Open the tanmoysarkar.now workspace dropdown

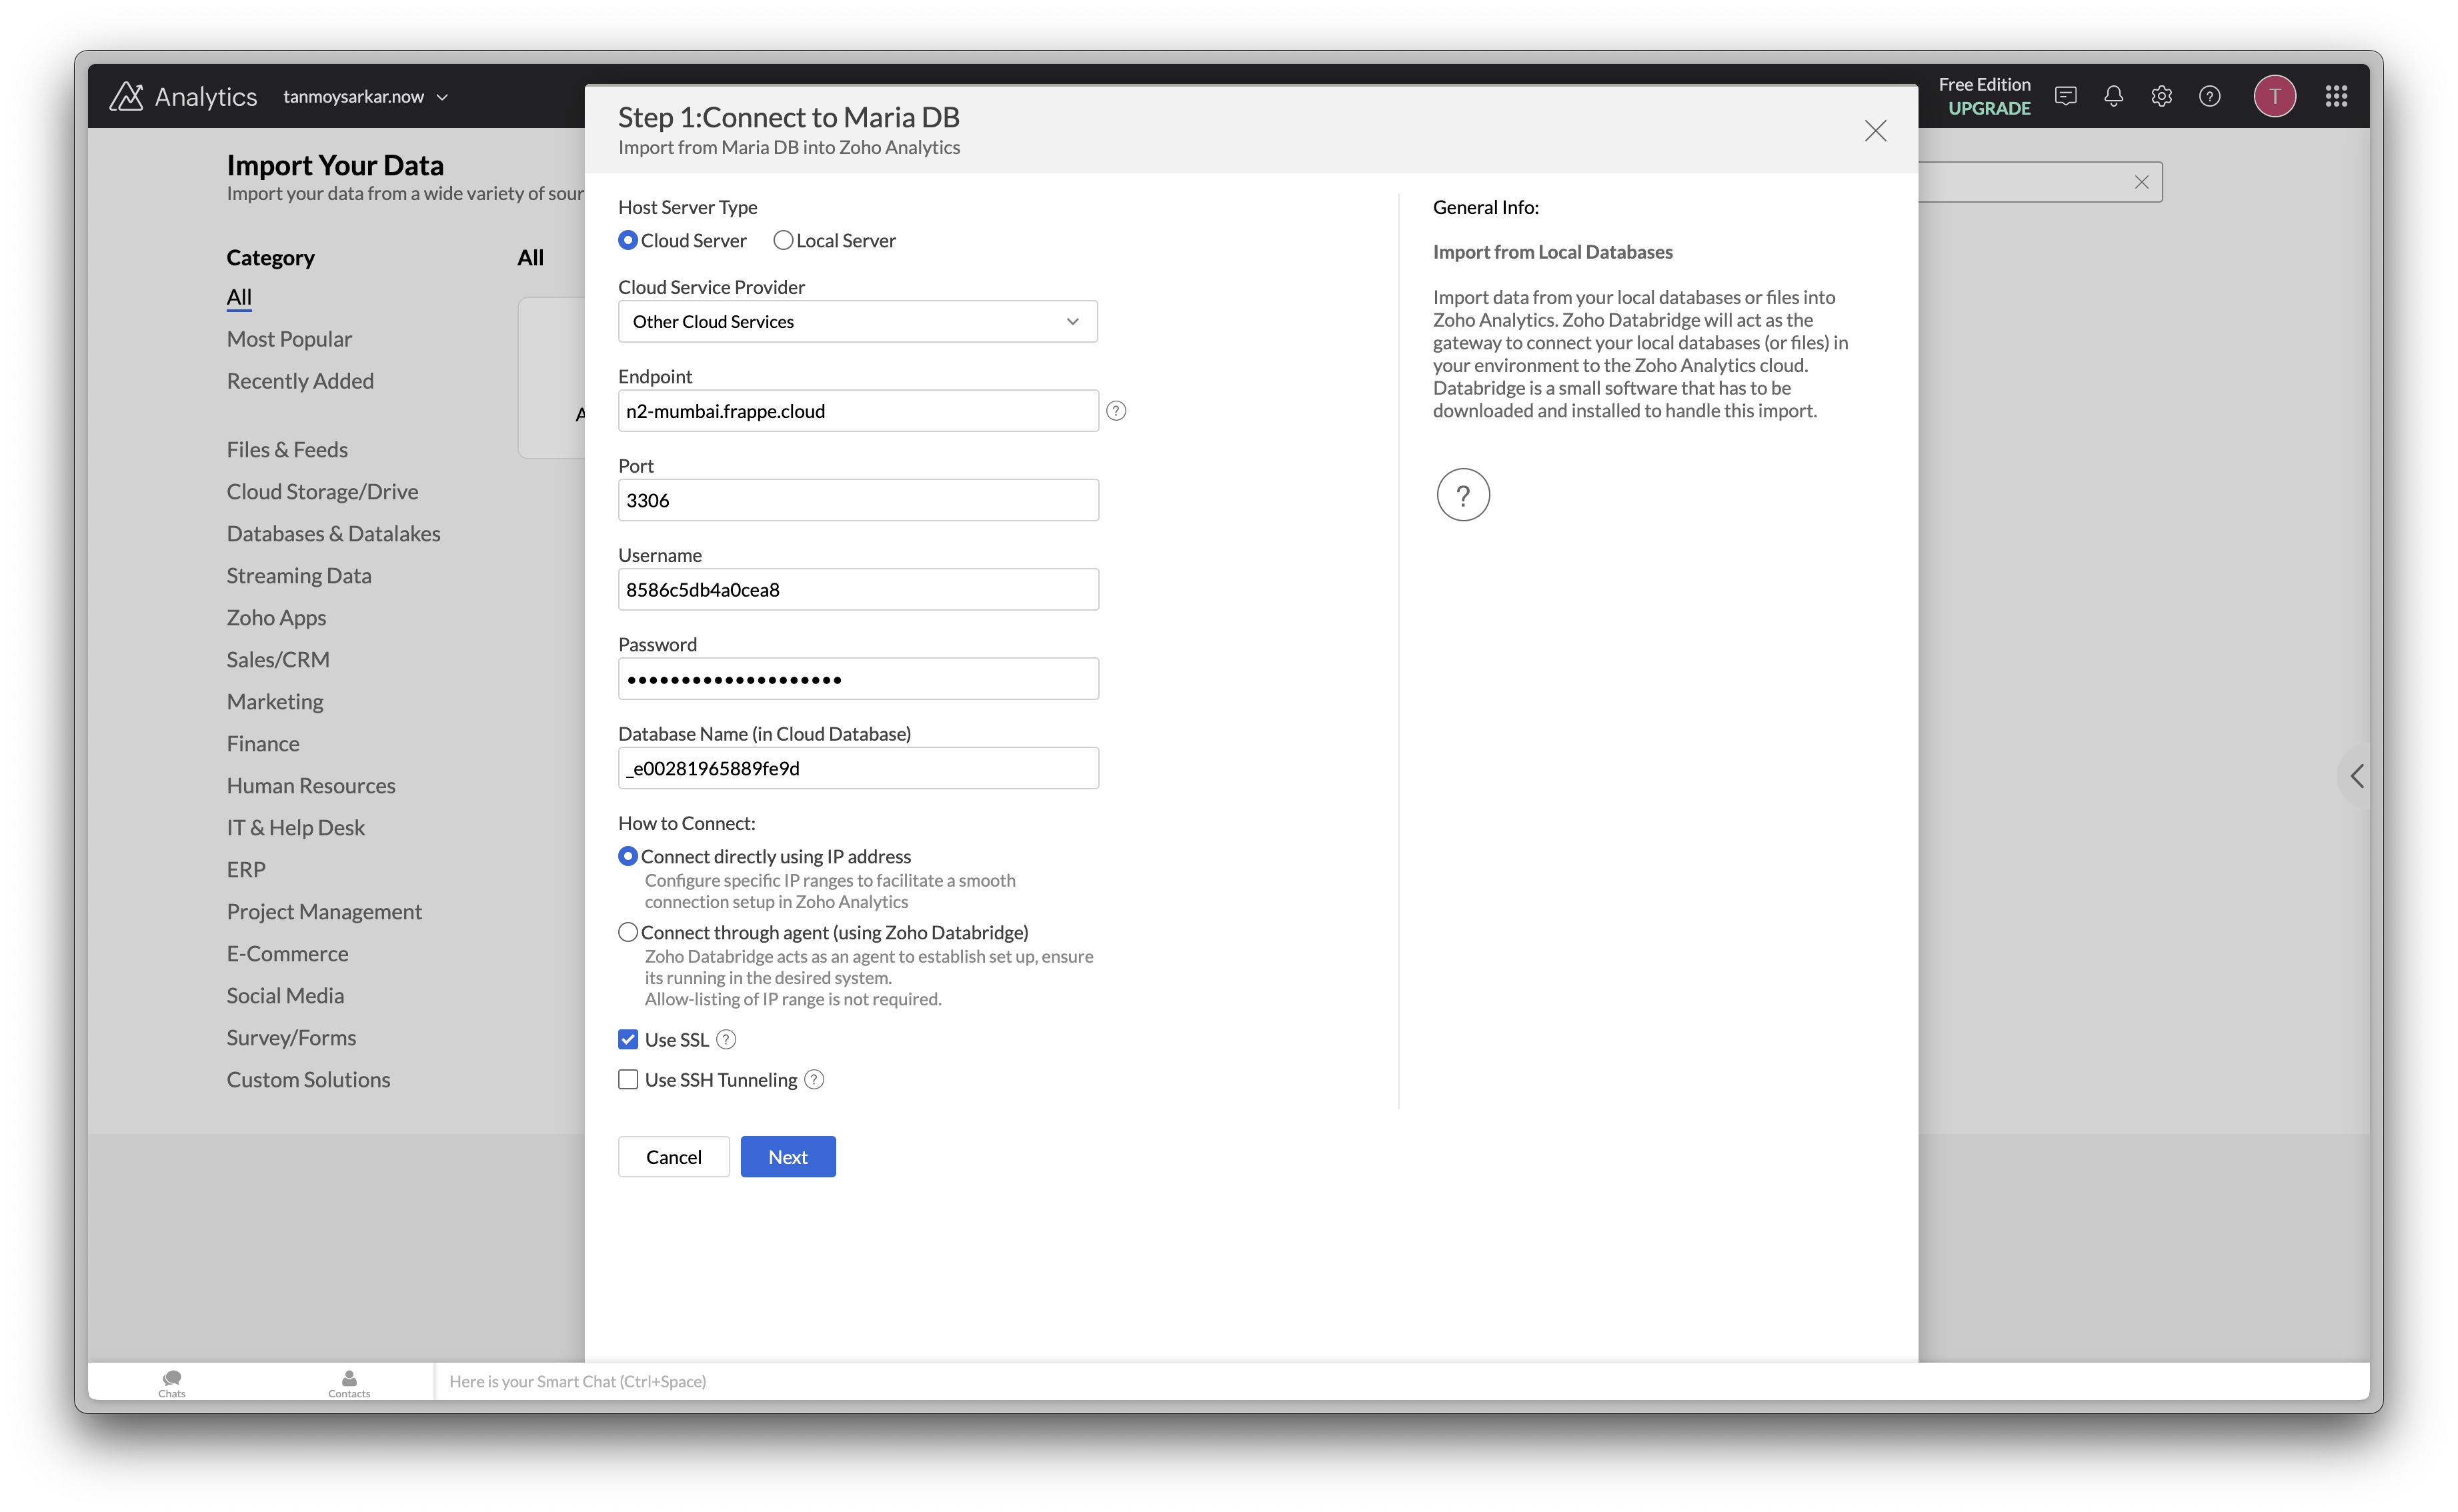click(365, 97)
